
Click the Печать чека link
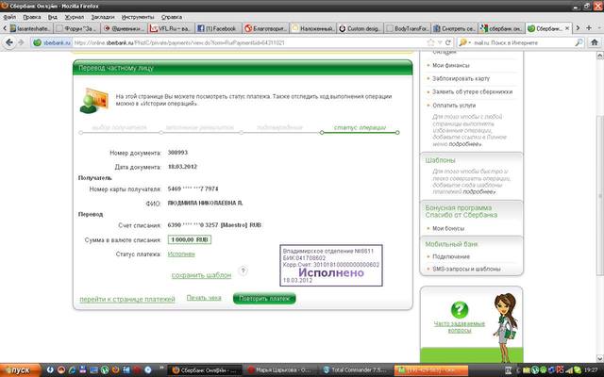point(204,298)
